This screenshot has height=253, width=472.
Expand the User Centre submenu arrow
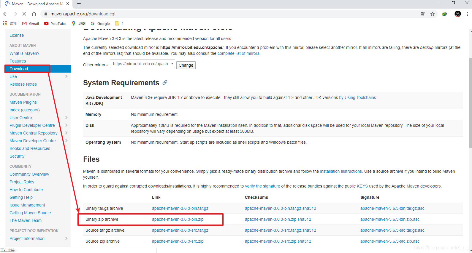click(x=66, y=118)
